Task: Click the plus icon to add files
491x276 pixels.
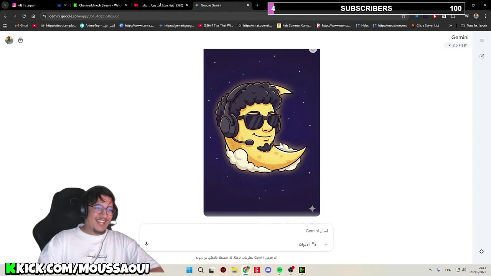Action: 326,244
